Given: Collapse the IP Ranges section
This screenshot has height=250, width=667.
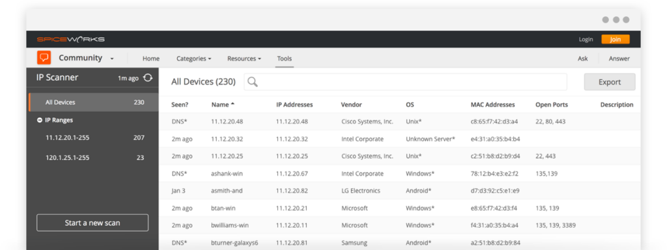Looking at the screenshot, I should click(40, 120).
